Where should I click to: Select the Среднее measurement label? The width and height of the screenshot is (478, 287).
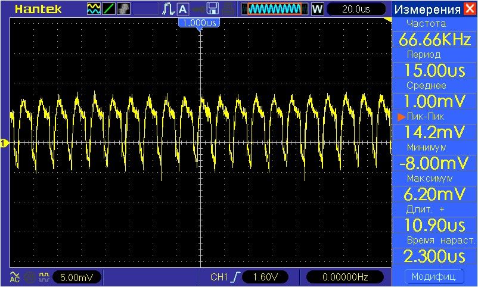click(x=426, y=86)
